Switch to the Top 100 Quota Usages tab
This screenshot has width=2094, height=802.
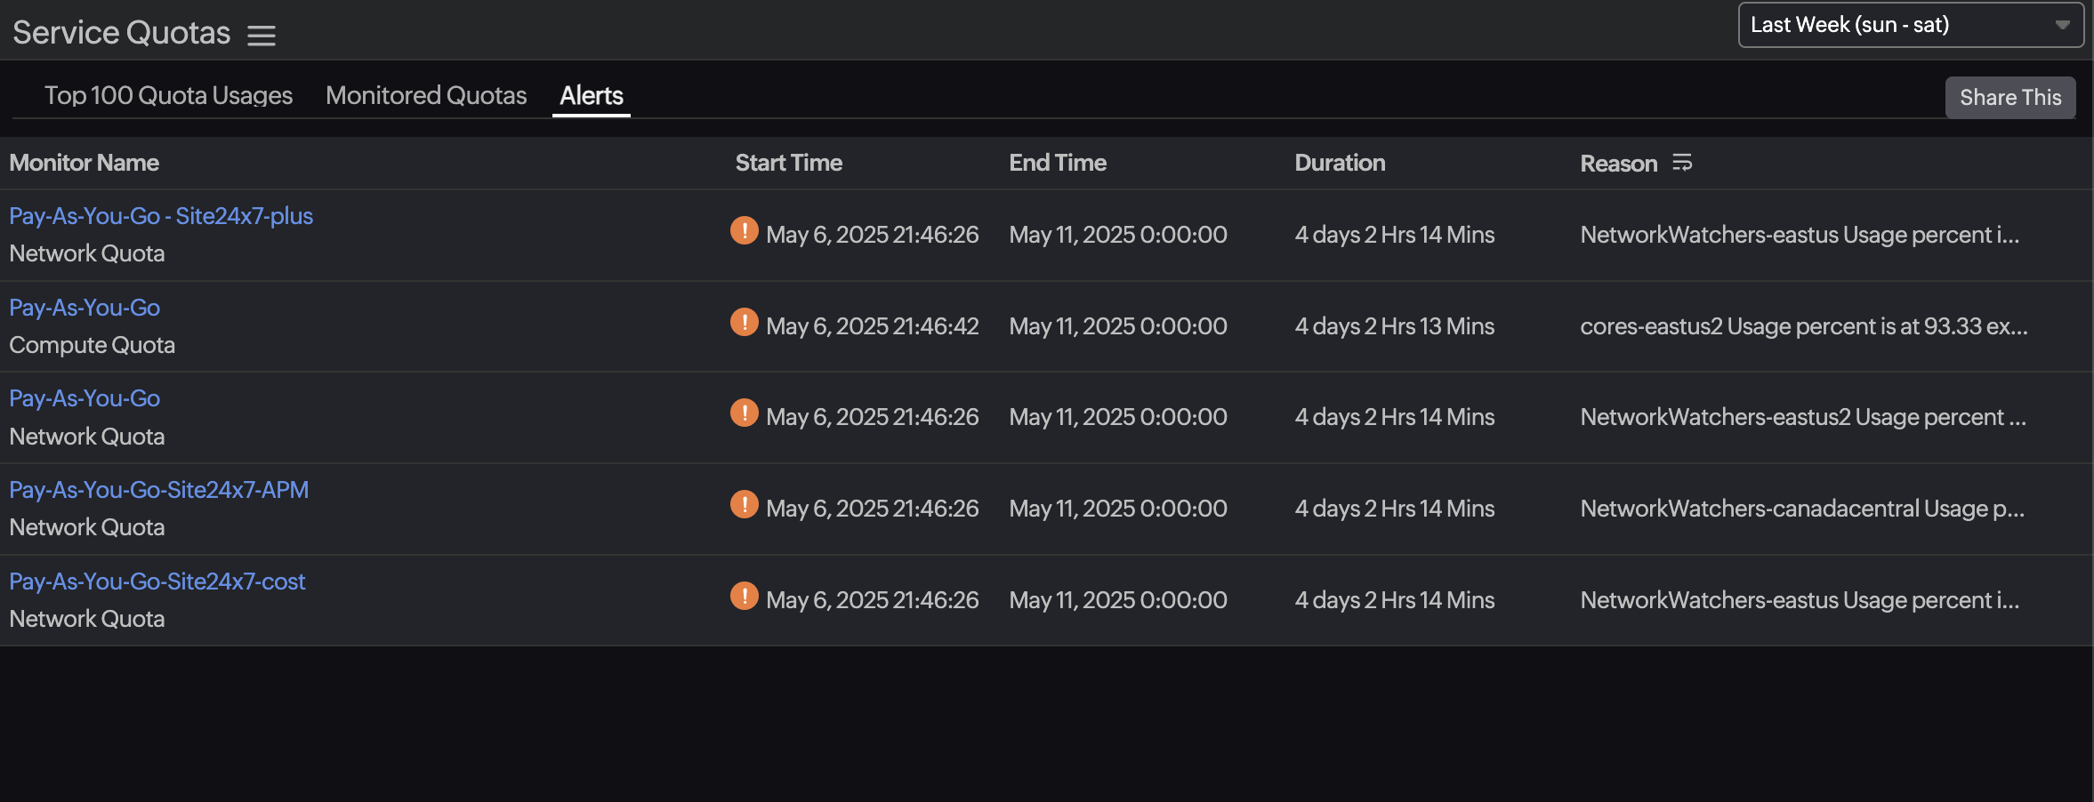click(168, 95)
